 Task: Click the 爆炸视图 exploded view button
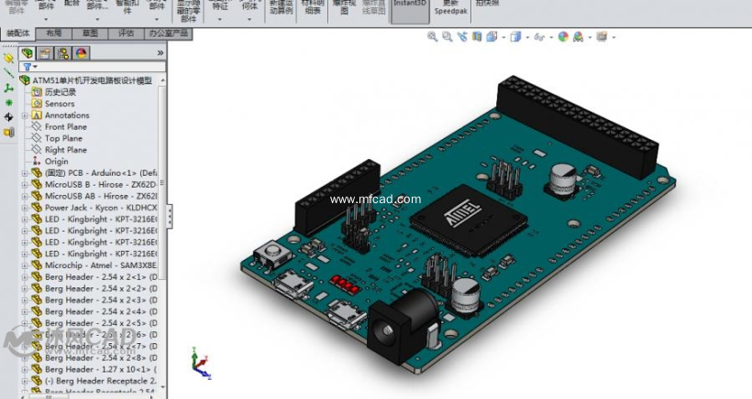(x=344, y=7)
